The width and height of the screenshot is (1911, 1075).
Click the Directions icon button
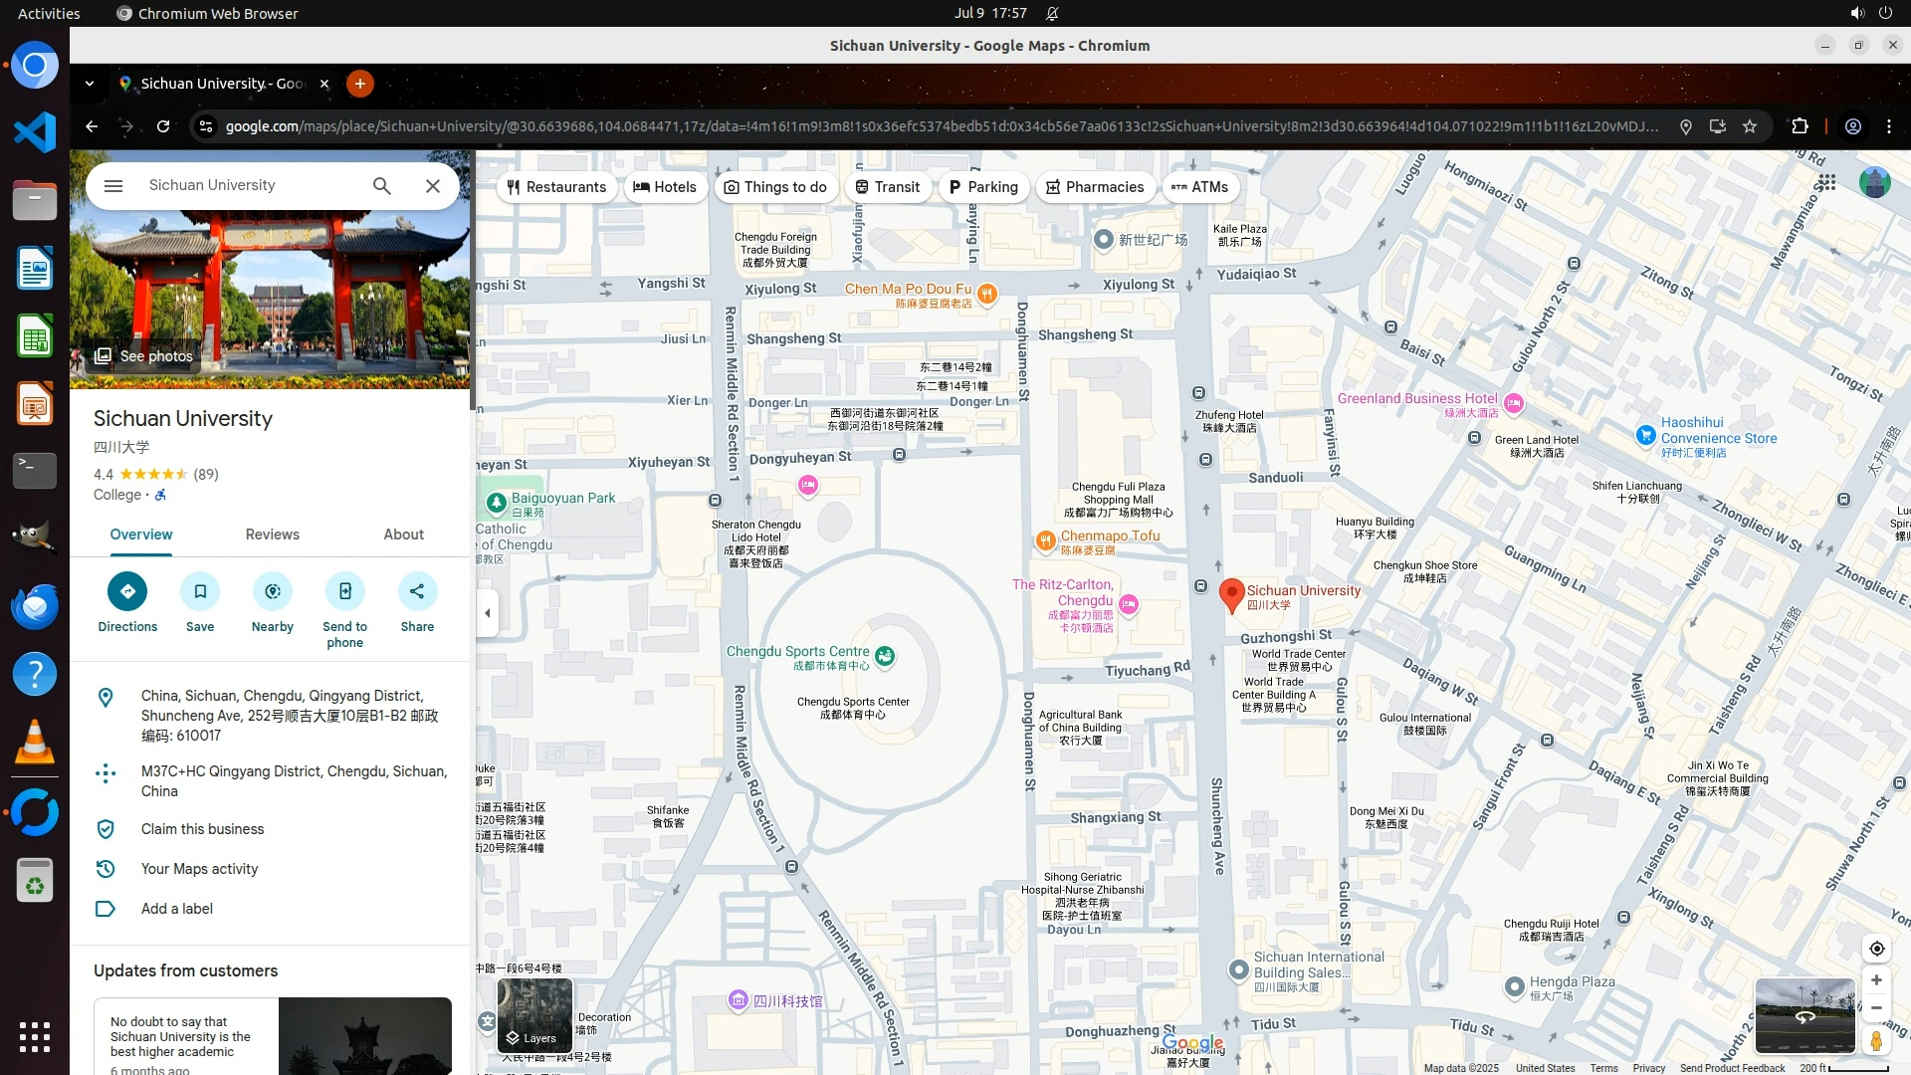pyautogui.click(x=127, y=591)
